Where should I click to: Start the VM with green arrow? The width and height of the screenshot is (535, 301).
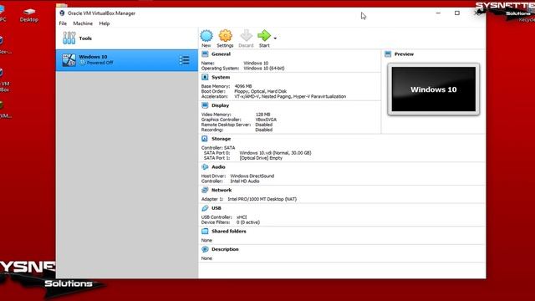click(264, 35)
